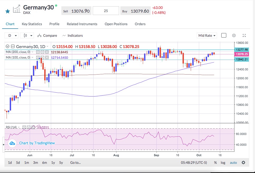The height and width of the screenshot is (173, 255).
Task: Expand the Germany30, 1D legend dropdown arrow
Action: pos(47,46)
